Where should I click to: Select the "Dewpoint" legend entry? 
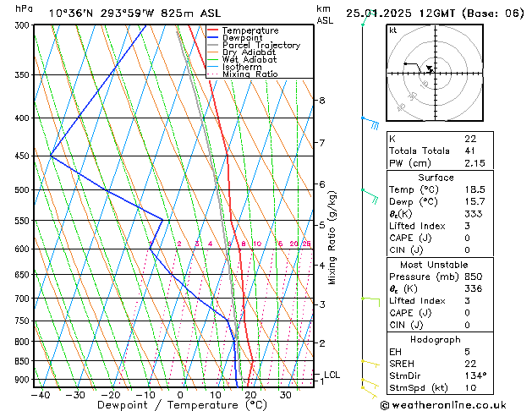point(242,38)
